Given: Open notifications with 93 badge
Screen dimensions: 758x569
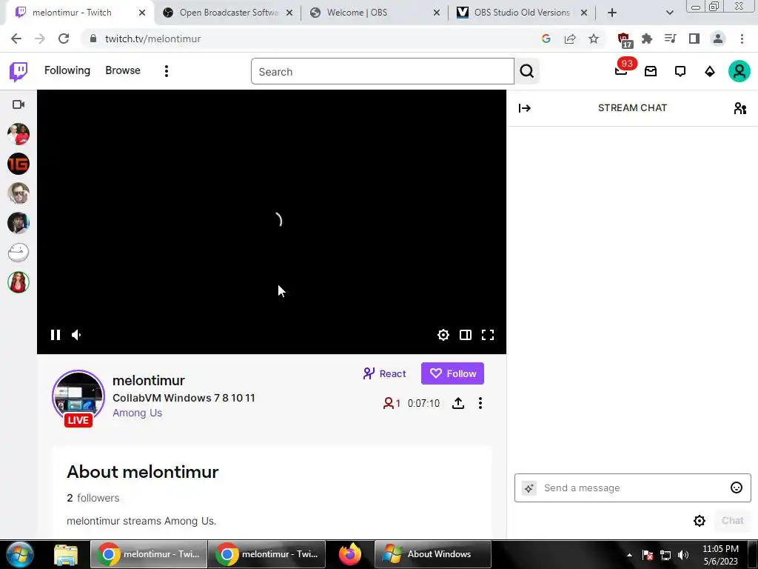Looking at the screenshot, I should tap(622, 70).
